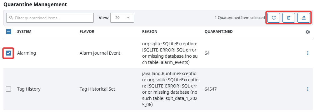
Task: Click the Quarantine Management heading
Action: (35, 4)
